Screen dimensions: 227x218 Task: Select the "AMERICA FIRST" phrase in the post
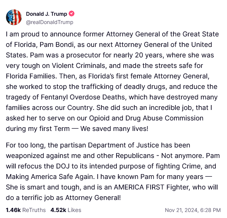pyautogui.click(x=139, y=187)
